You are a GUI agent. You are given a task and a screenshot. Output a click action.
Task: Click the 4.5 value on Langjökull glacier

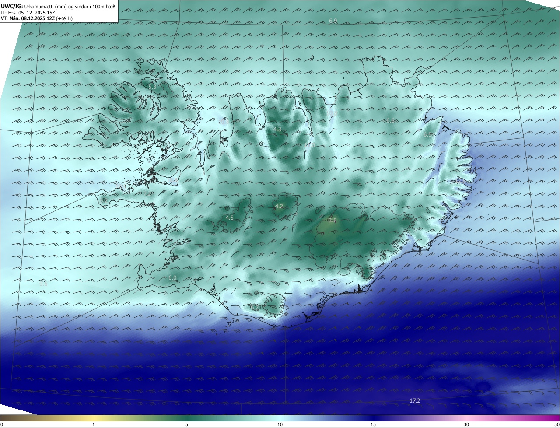coord(230,218)
